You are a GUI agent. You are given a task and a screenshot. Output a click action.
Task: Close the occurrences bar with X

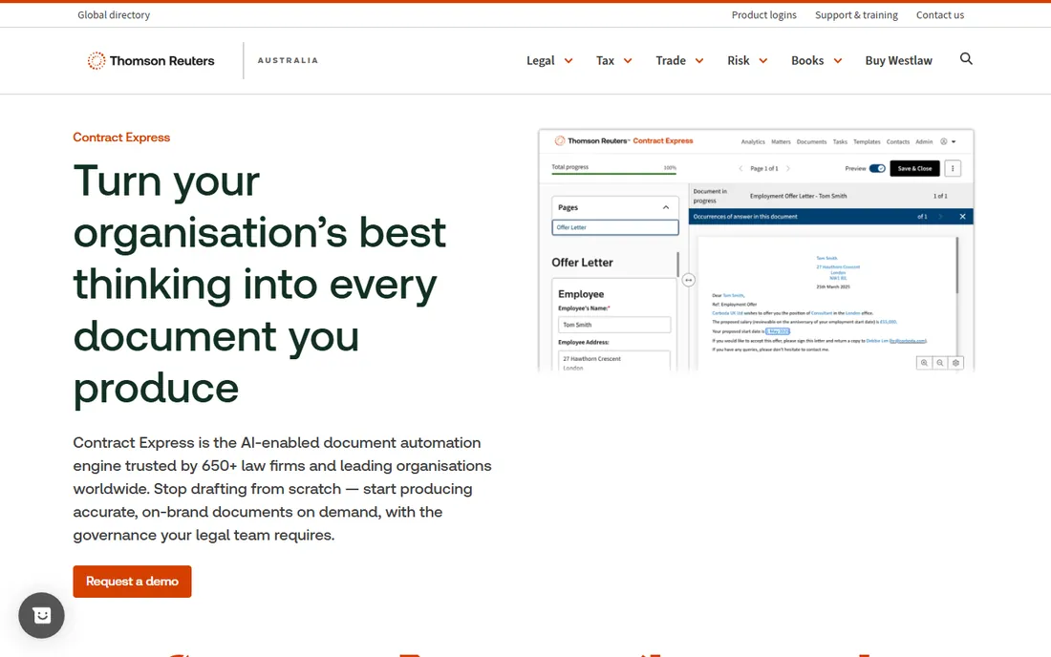pyautogui.click(x=962, y=217)
